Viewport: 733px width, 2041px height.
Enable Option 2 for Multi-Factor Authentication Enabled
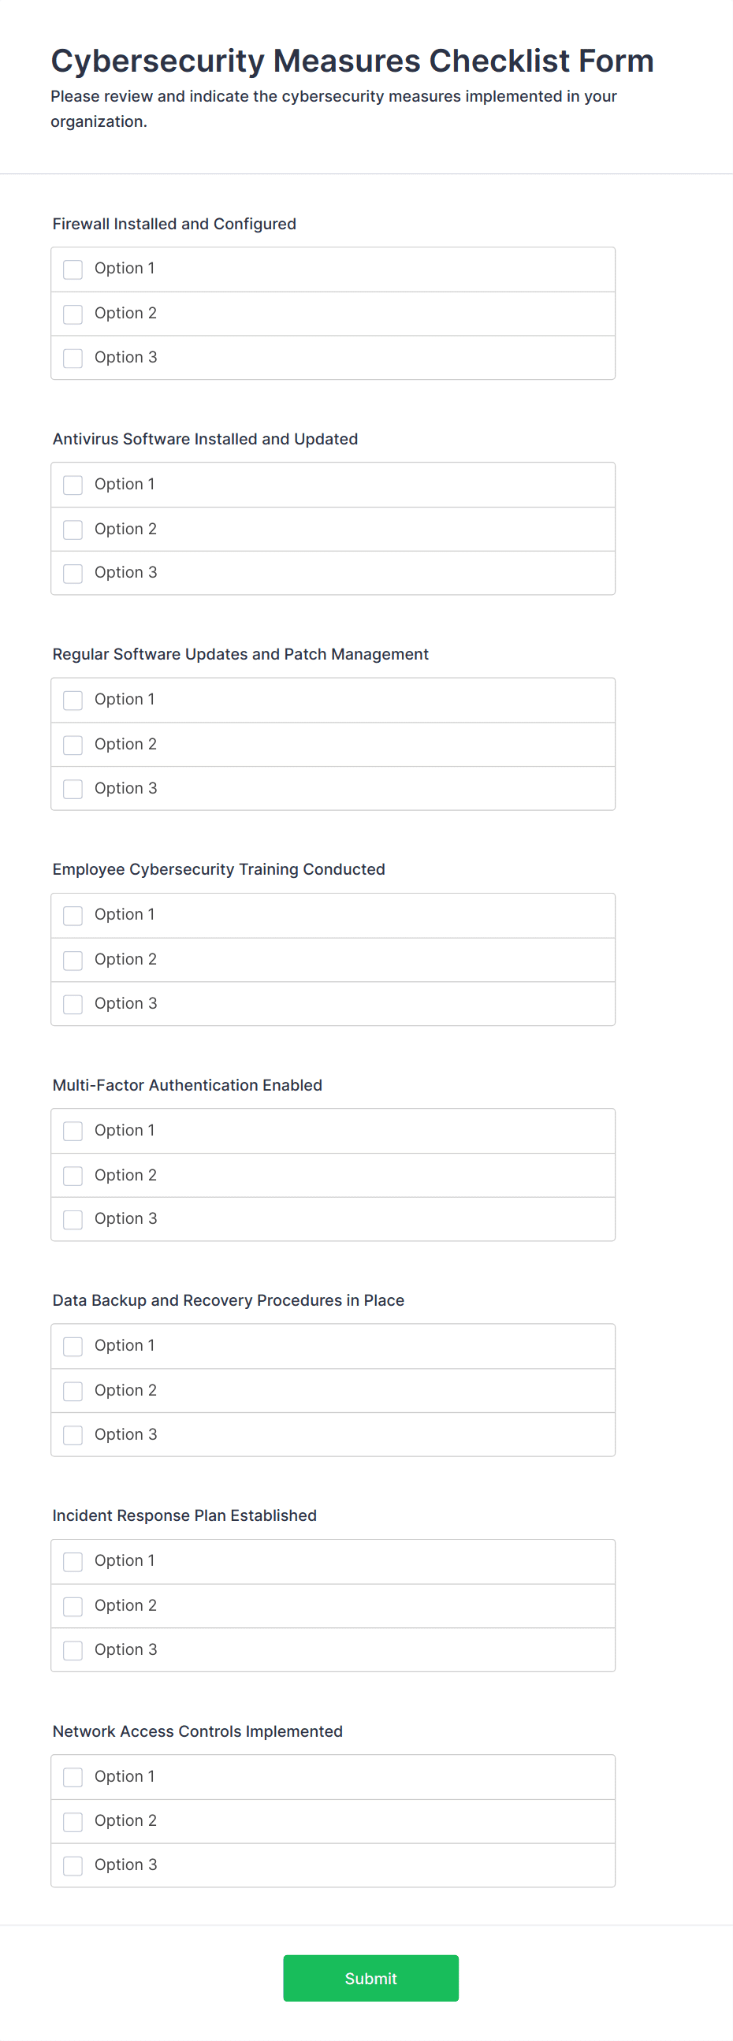click(72, 1176)
